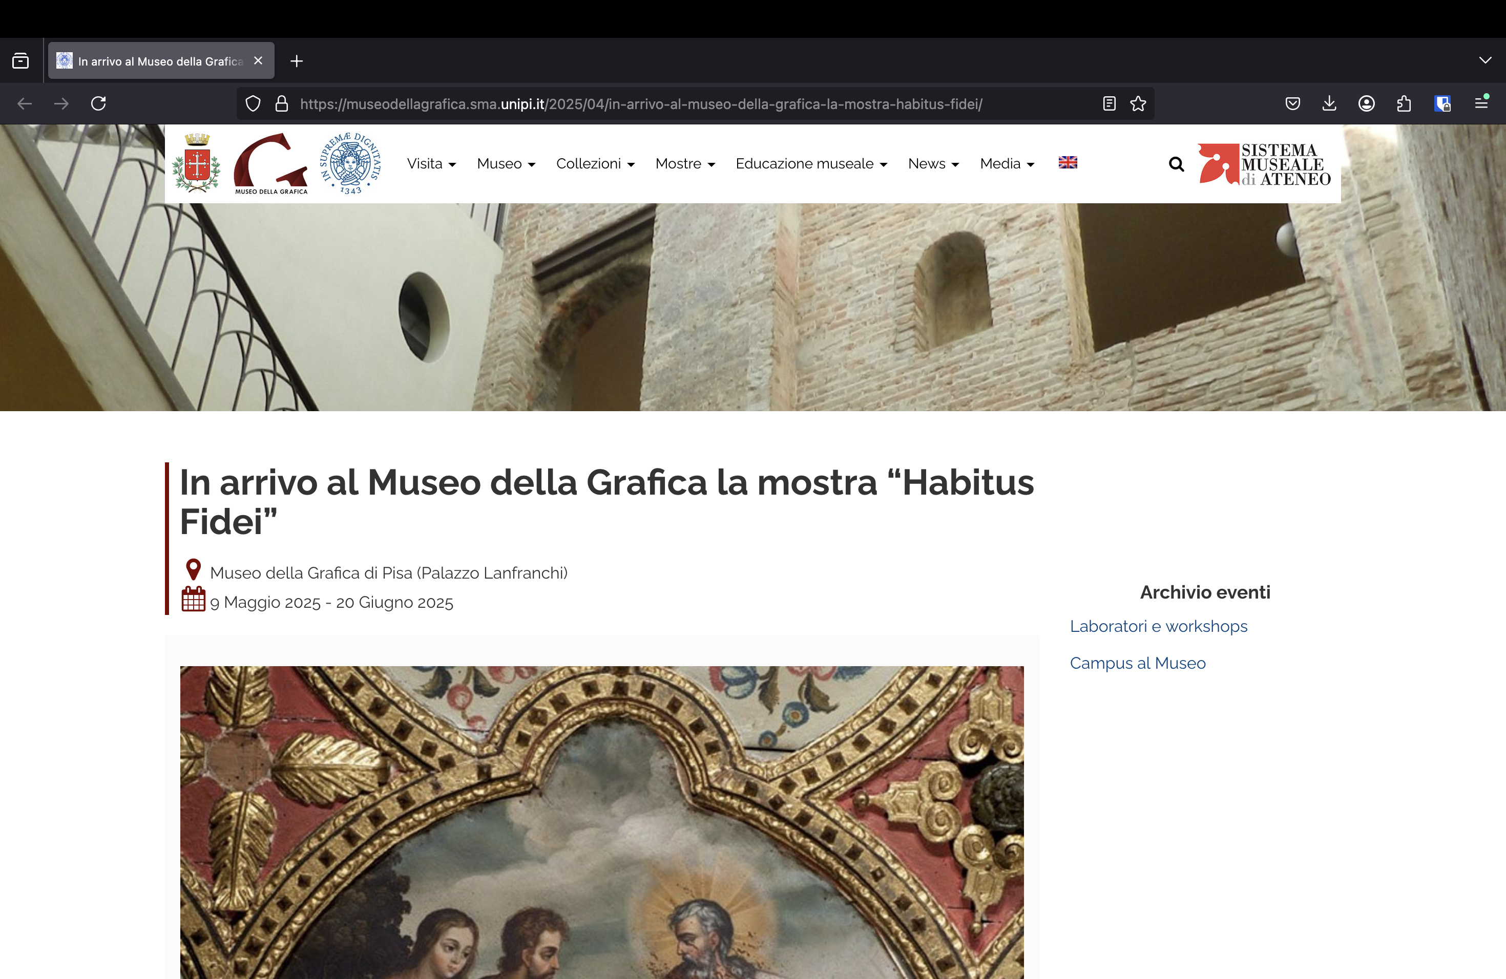The image size is (1506, 979).
Task: Expand the Mostre dropdown menu
Action: pos(685,163)
